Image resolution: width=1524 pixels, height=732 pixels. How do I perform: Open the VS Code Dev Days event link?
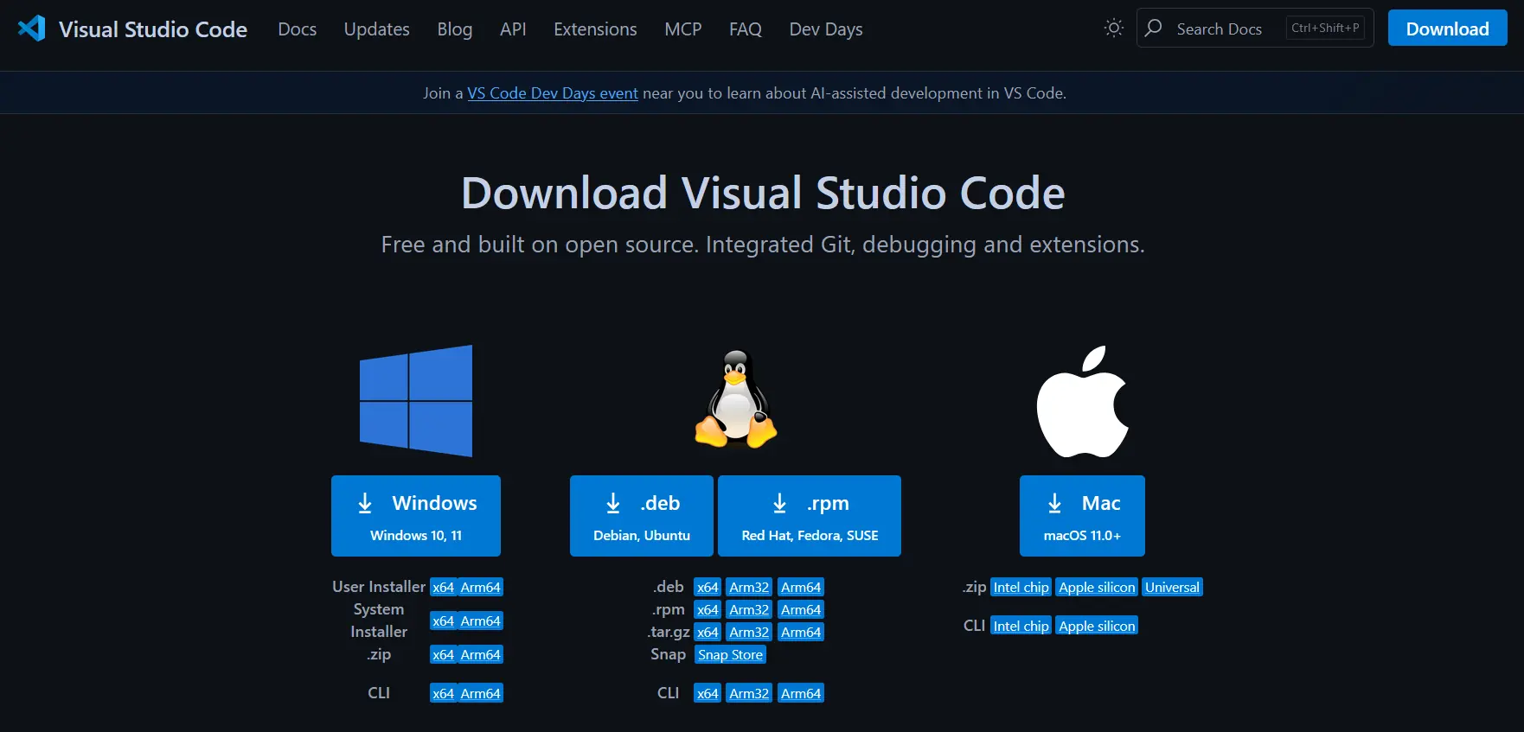553,93
